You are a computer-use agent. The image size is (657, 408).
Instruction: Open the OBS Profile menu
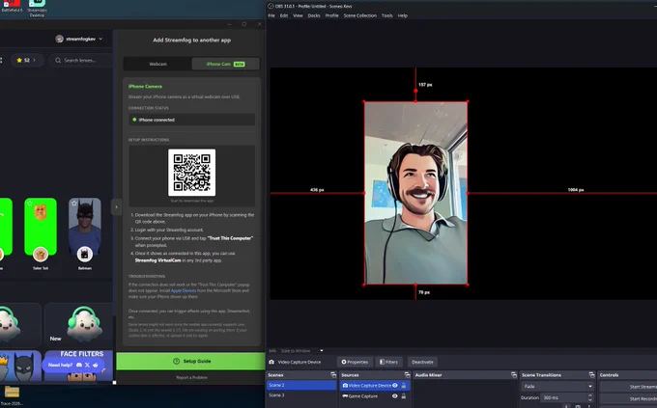pyautogui.click(x=331, y=15)
